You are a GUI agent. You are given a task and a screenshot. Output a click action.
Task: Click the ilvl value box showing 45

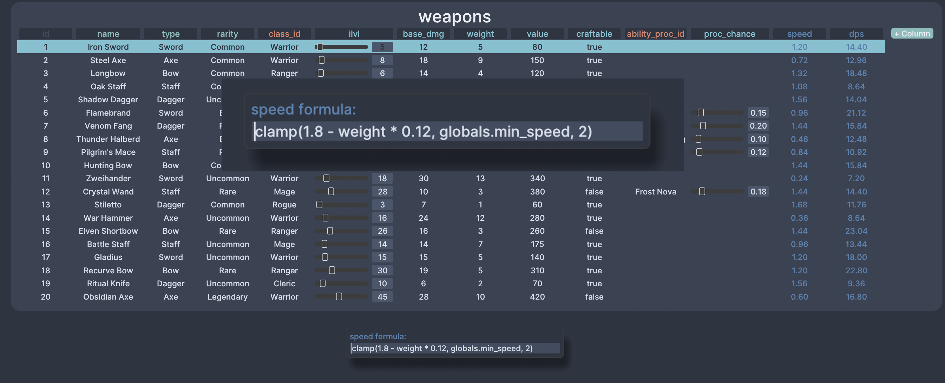(382, 297)
